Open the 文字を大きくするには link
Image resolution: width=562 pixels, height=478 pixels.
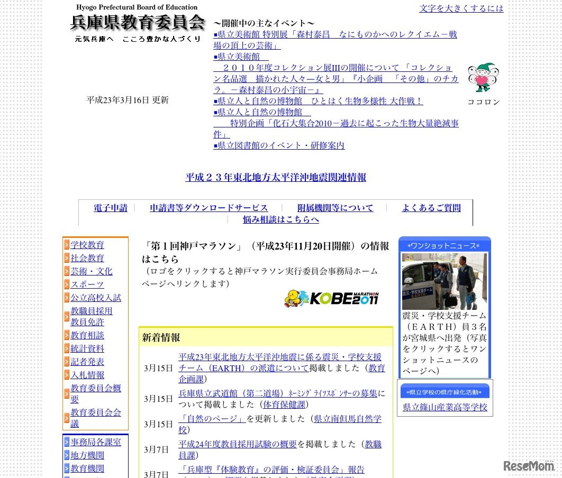[x=461, y=8]
